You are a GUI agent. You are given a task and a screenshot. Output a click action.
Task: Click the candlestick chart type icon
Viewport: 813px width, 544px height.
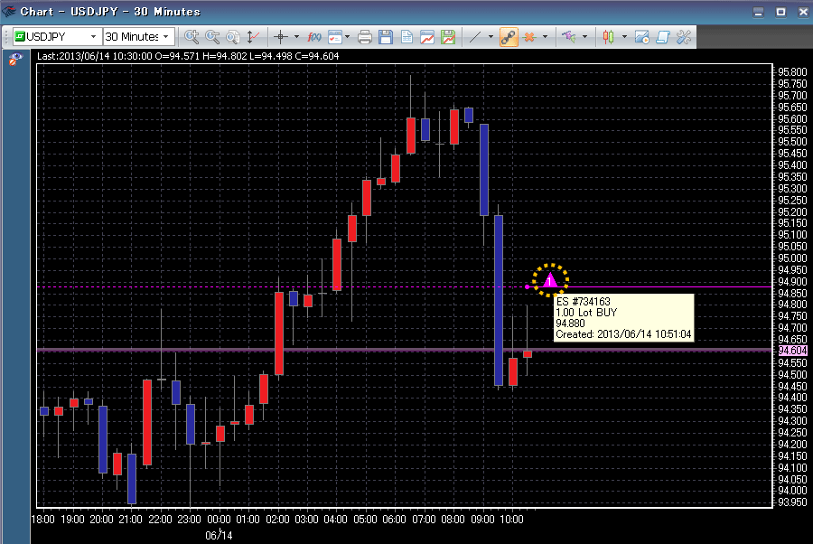[x=608, y=37]
